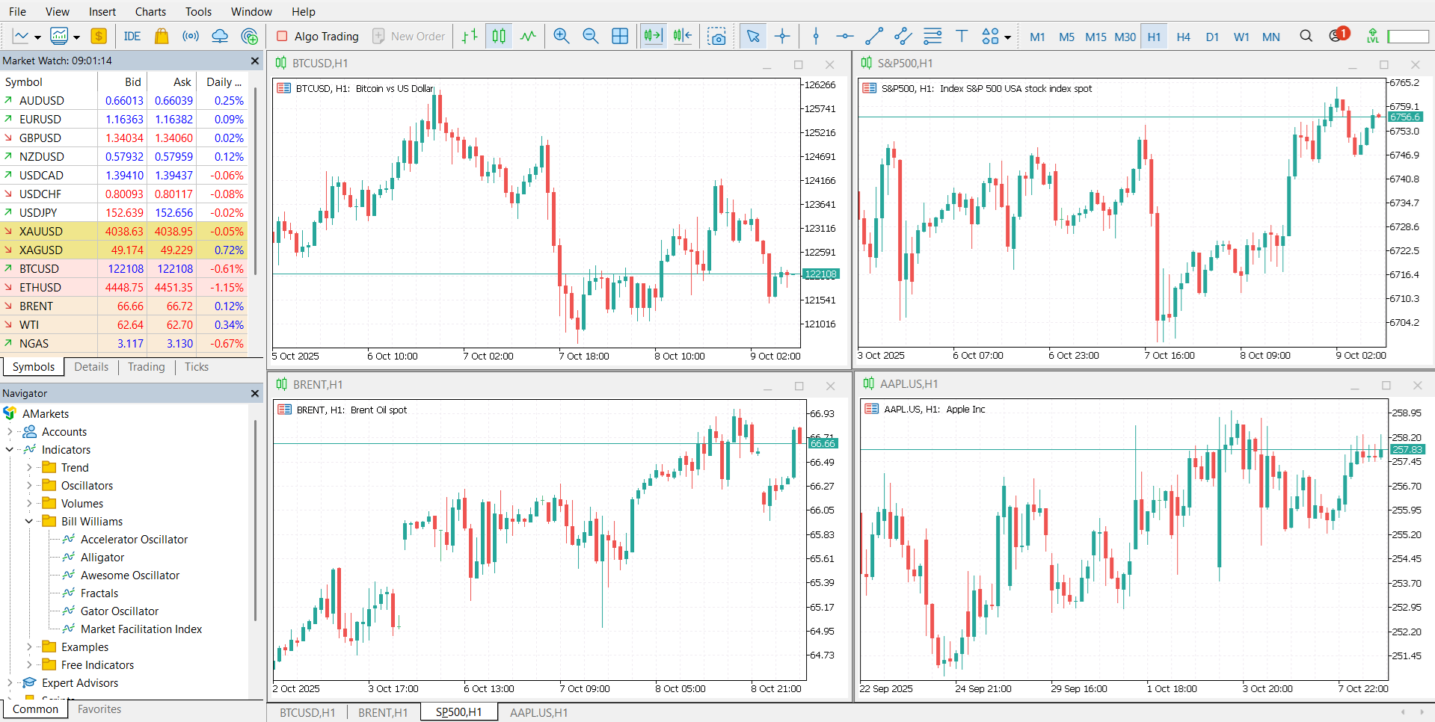Take a chart screenshot with camera icon
This screenshot has width=1435, height=722.
pos(716,36)
